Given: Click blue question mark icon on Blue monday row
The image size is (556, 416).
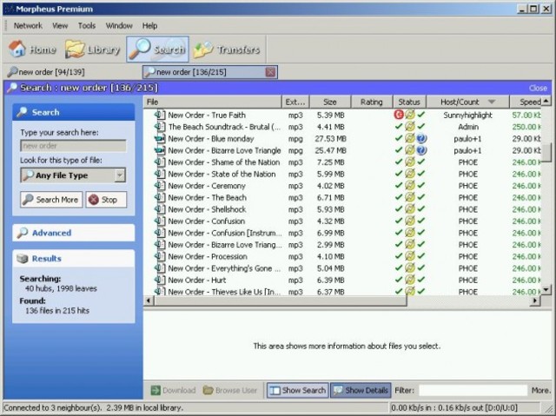Looking at the screenshot, I should click(421, 138).
